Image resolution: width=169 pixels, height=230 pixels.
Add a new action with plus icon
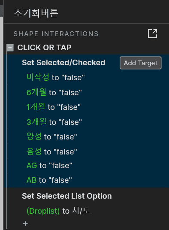[25, 224]
